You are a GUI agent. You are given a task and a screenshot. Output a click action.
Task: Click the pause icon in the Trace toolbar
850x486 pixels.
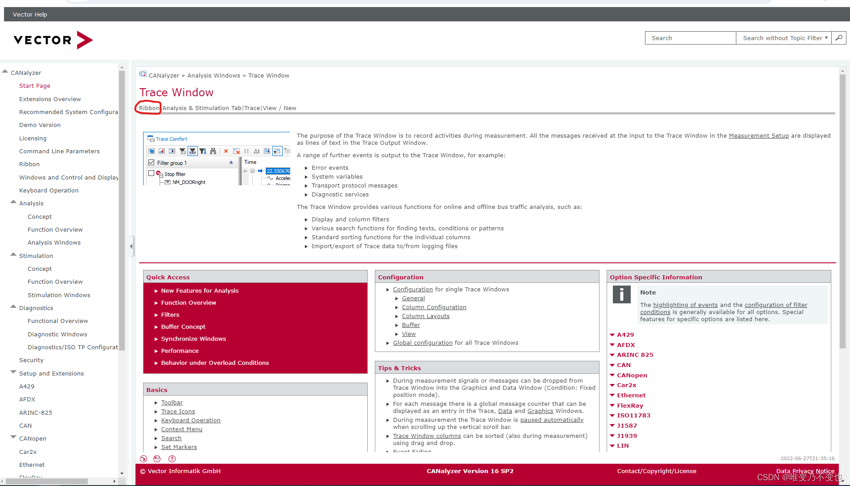pos(246,151)
